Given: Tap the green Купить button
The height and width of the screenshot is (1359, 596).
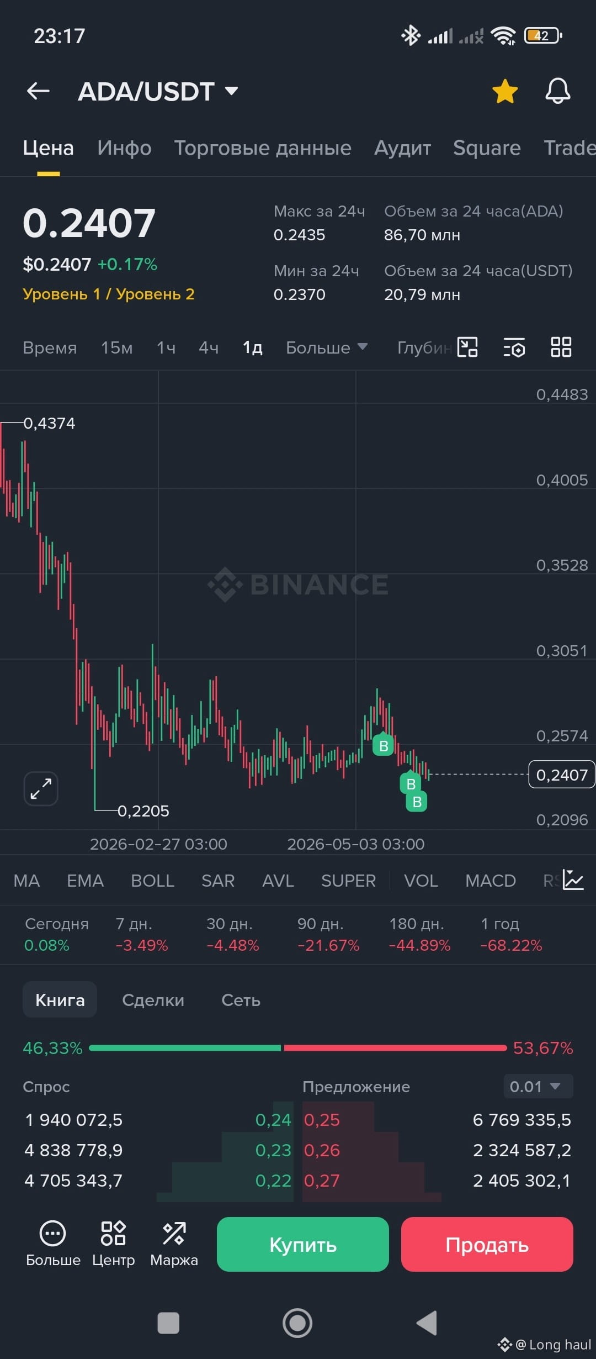Looking at the screenshot, I should tap(303, 1244).
